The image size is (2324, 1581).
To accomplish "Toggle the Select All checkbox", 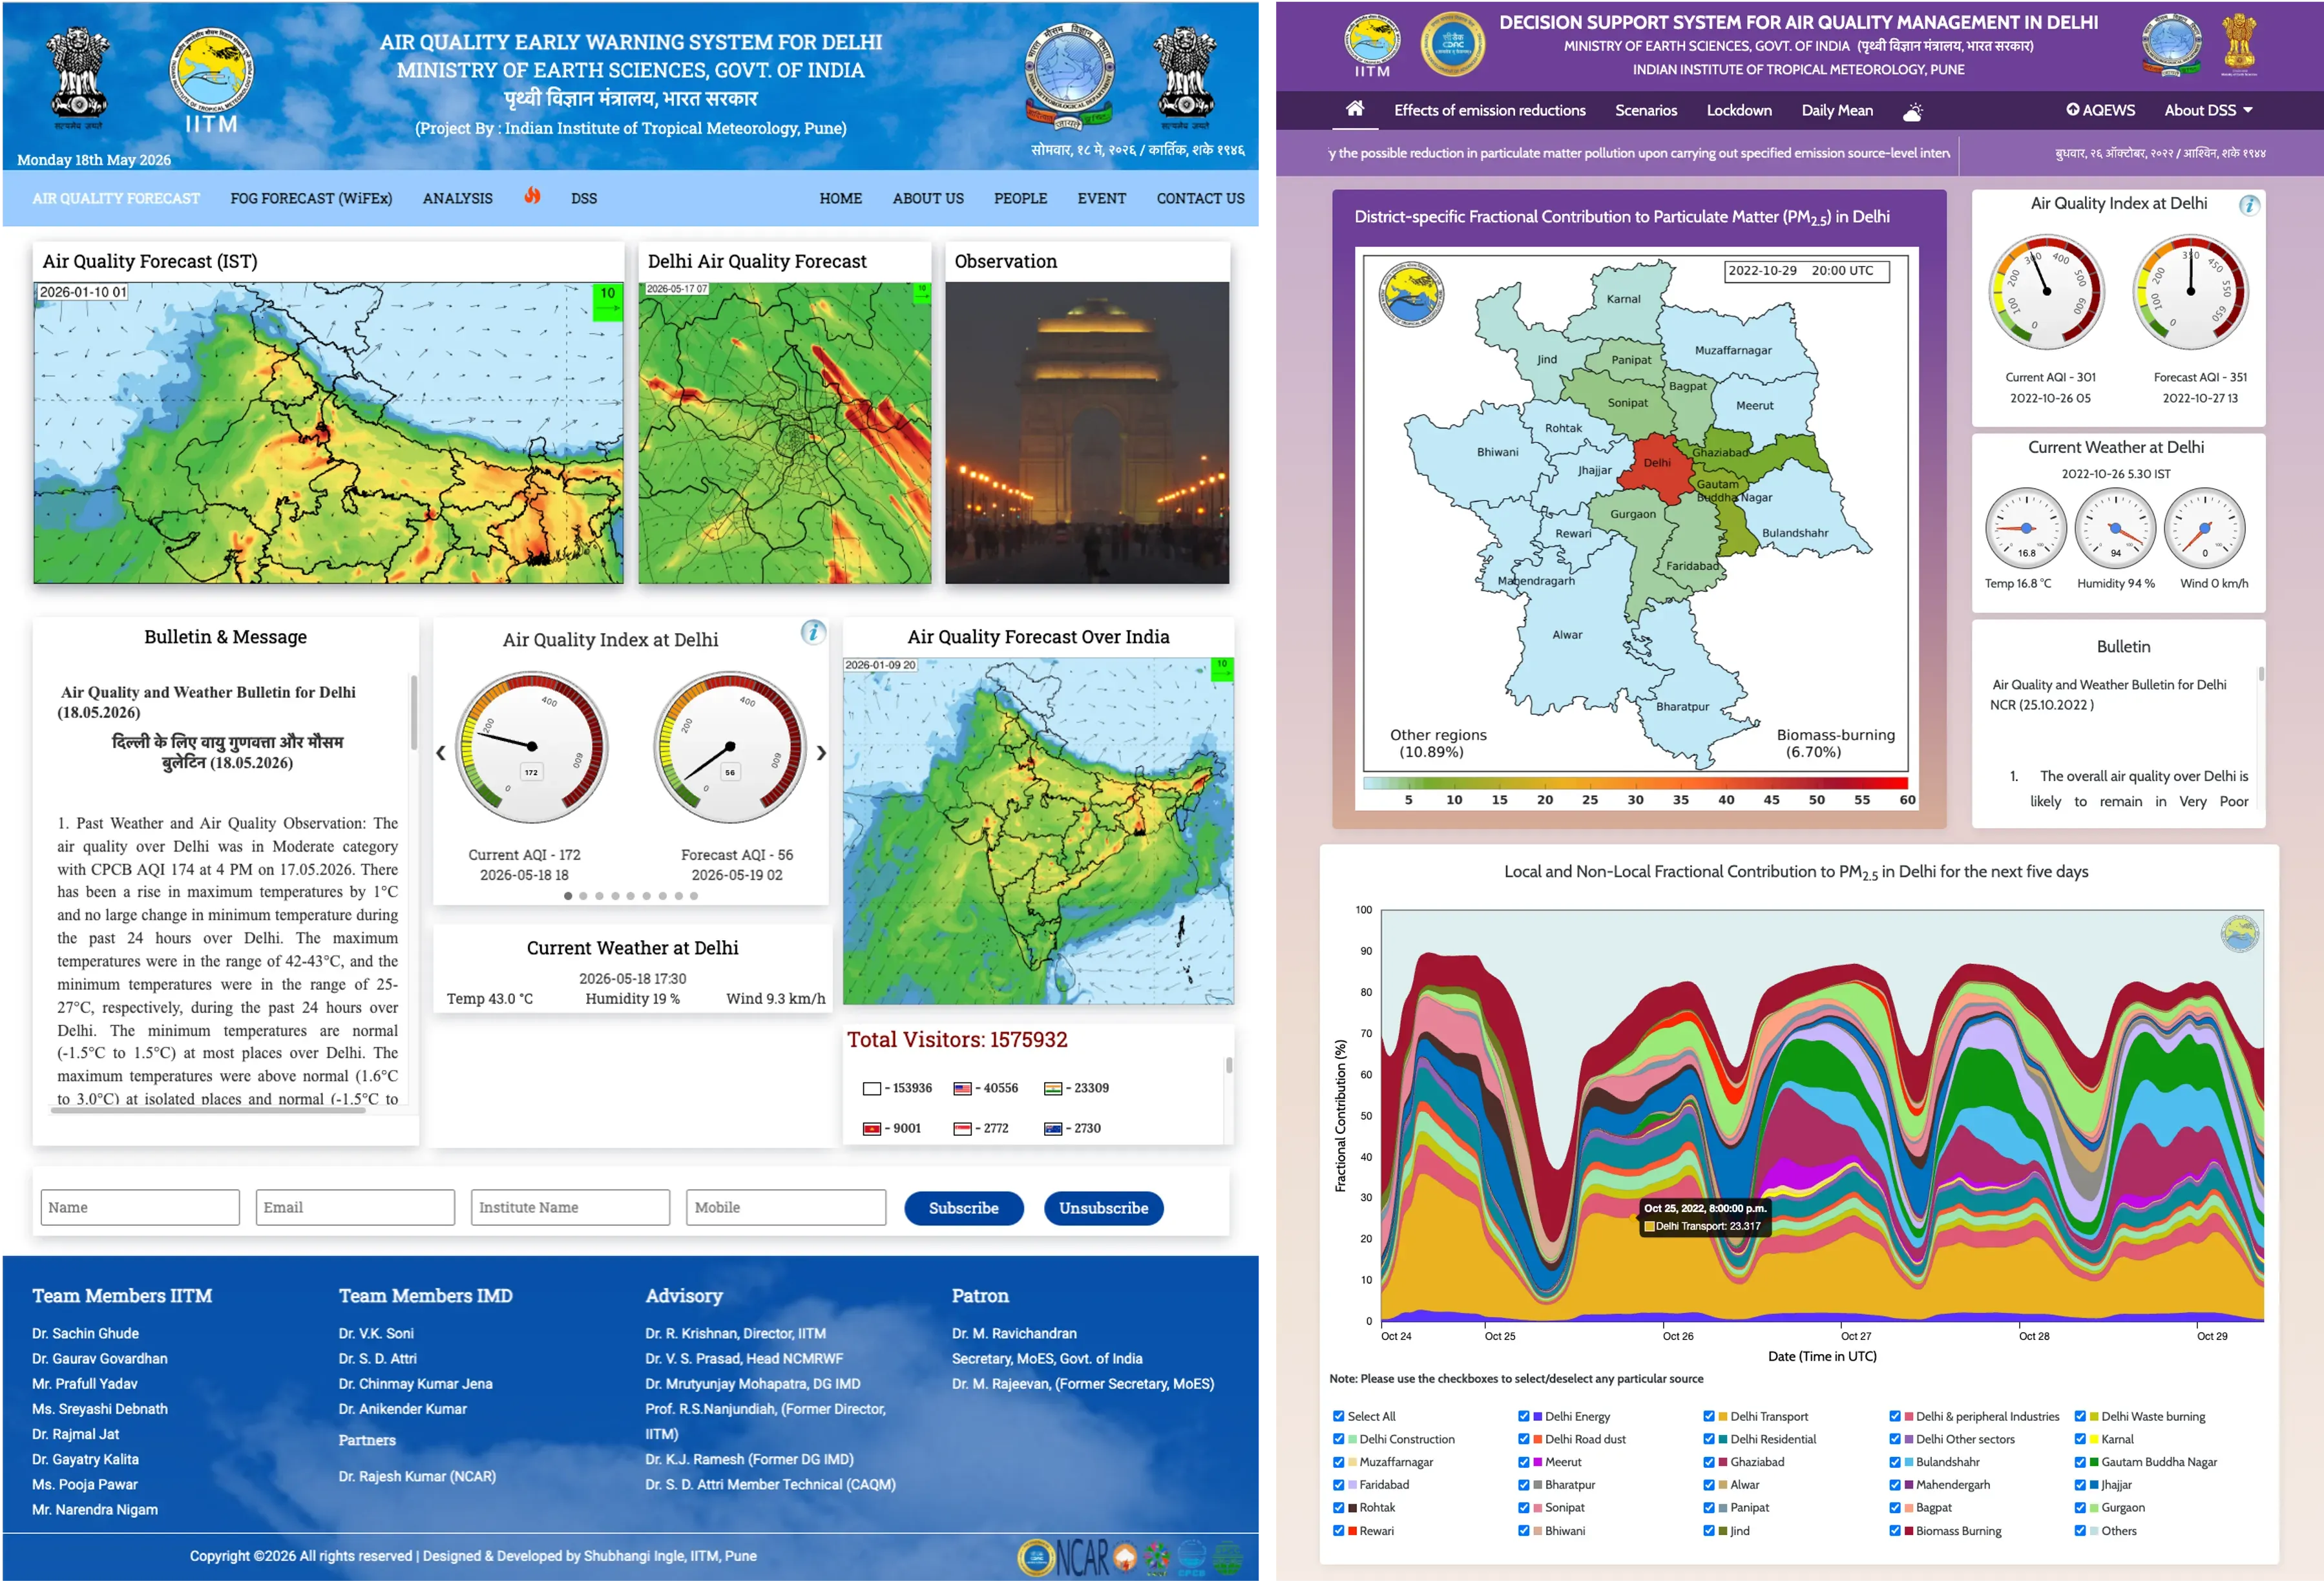I will pos(1338,1416).
